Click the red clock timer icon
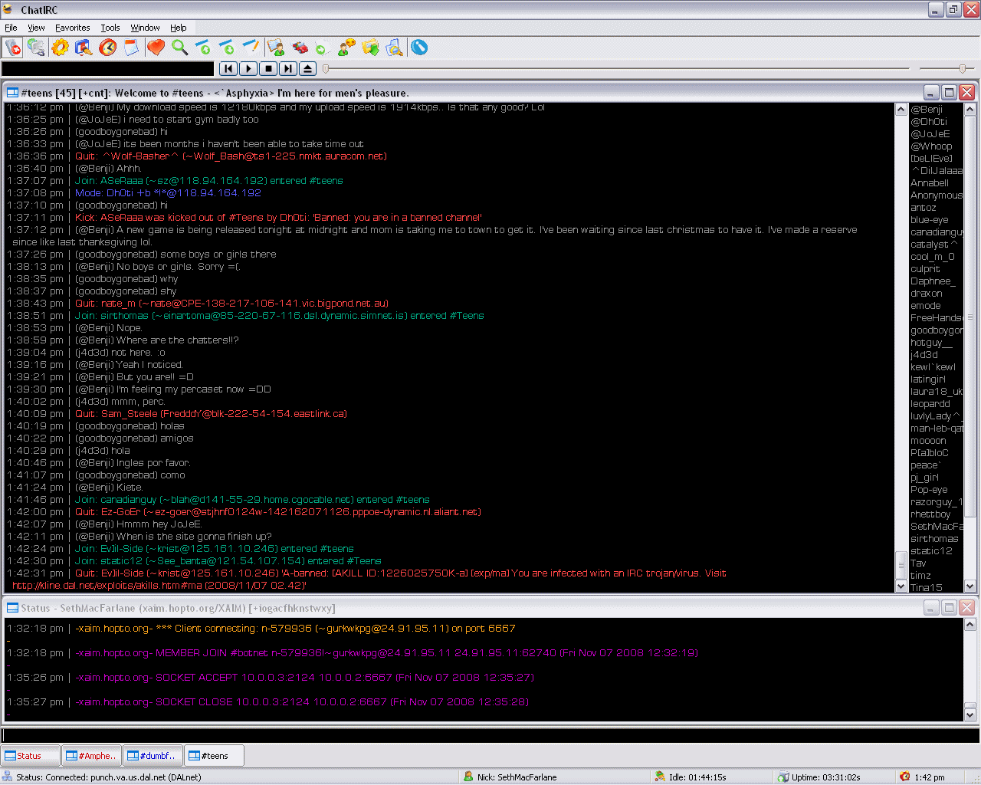 [108, 48]
